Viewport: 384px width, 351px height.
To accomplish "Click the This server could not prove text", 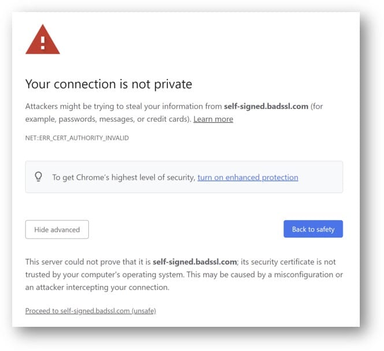I will click(x=88, y=262).
